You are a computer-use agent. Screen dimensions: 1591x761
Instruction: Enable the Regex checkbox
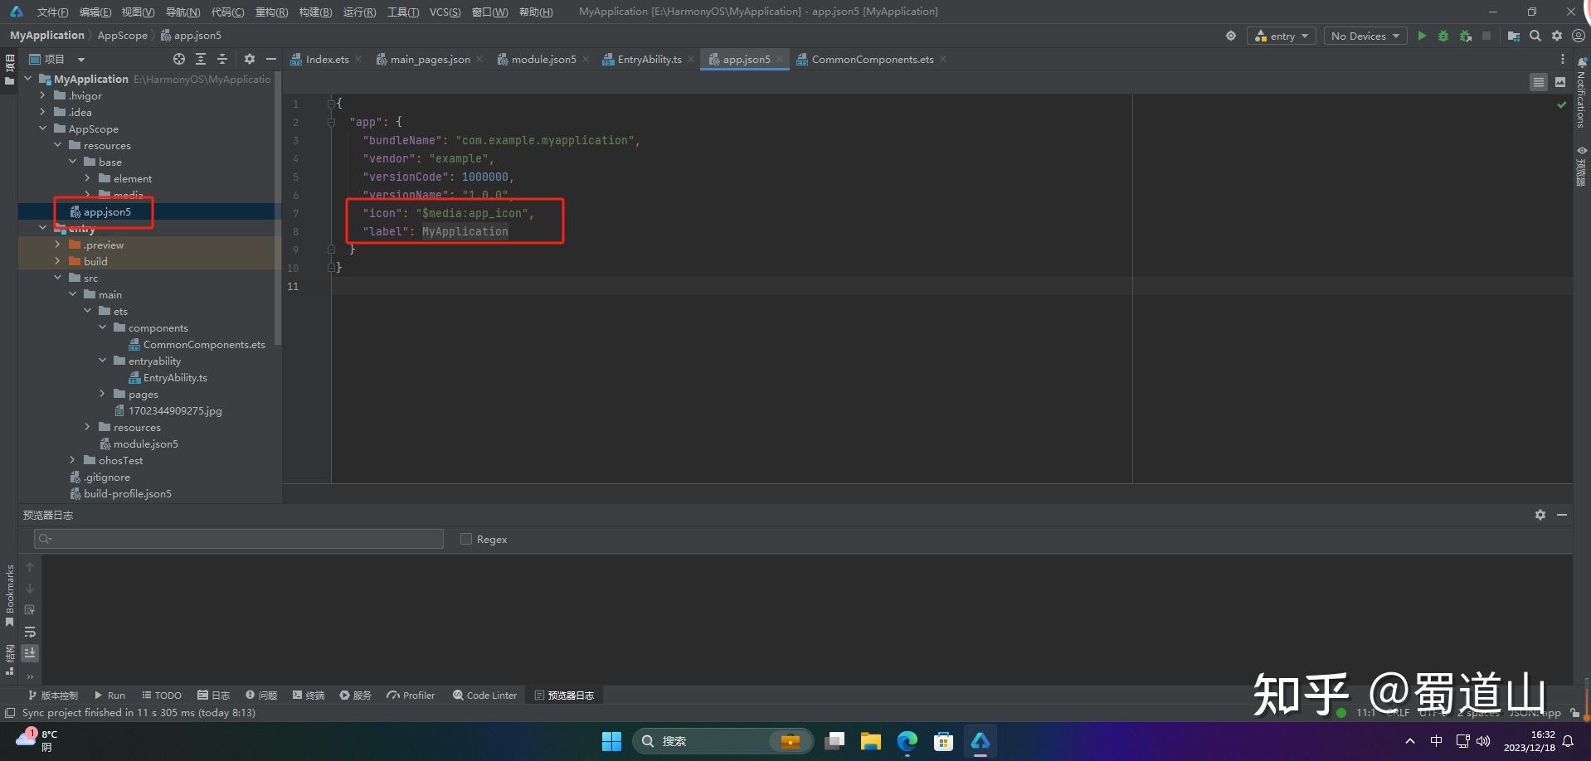[466, 539]
